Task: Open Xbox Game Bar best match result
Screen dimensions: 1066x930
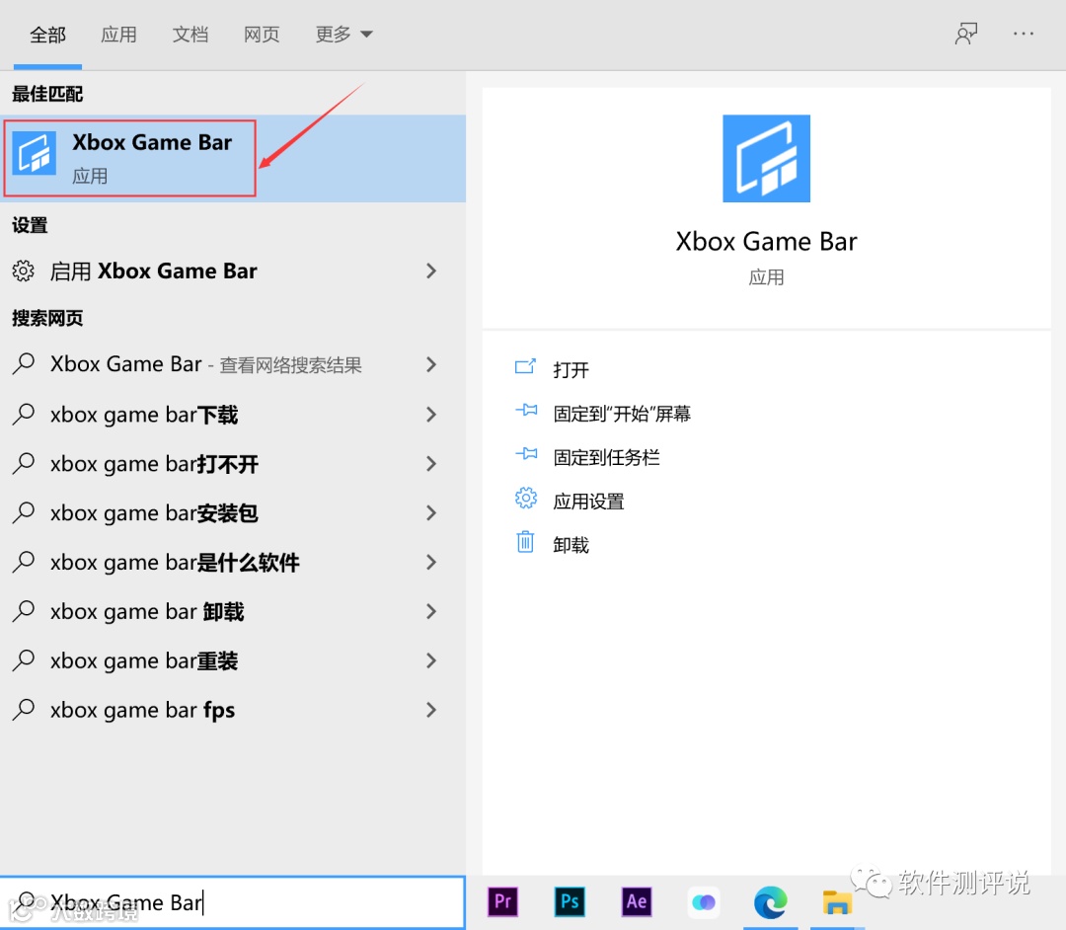Action: (x=233, y=158)
